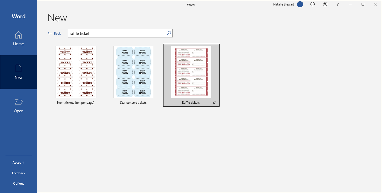Open Word Options

pyautogui.click(x=18, y=184)
